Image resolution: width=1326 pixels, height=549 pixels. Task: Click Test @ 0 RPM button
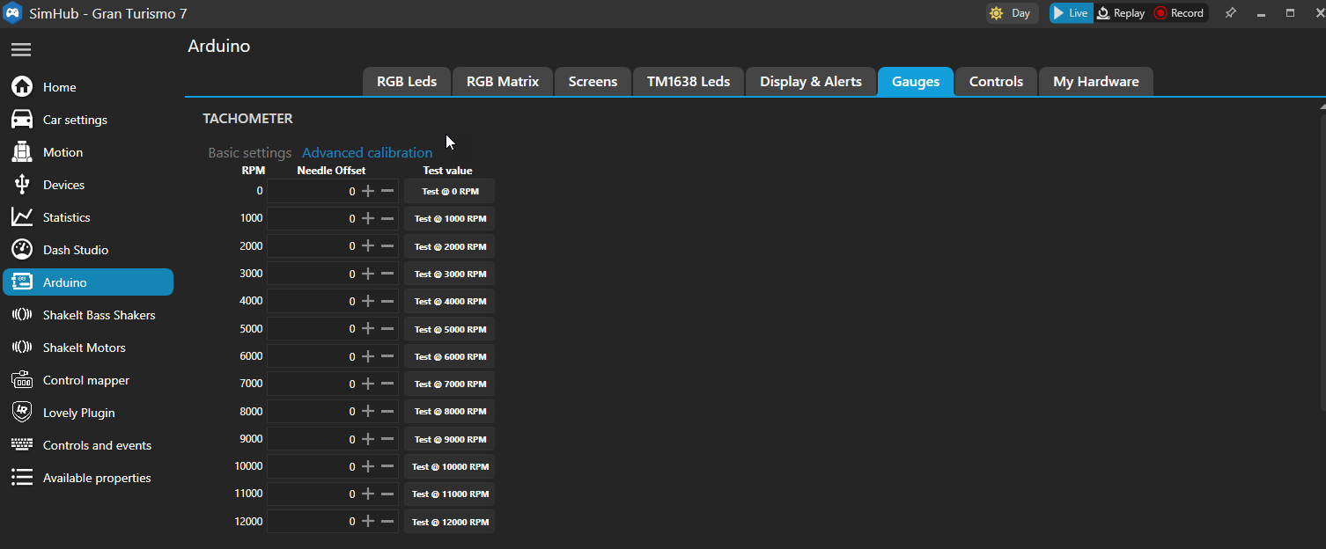click(x=449, y=191)
